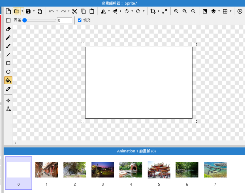The image size is (245, 193).
Task: Select animation frame 3 night scene thumbnail
Action: click(x=103, y=170)
